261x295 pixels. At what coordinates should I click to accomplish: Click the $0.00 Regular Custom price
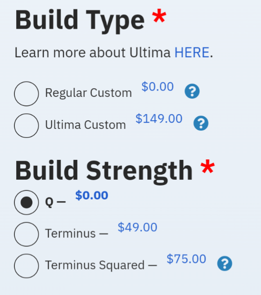[x=157, y=86]
